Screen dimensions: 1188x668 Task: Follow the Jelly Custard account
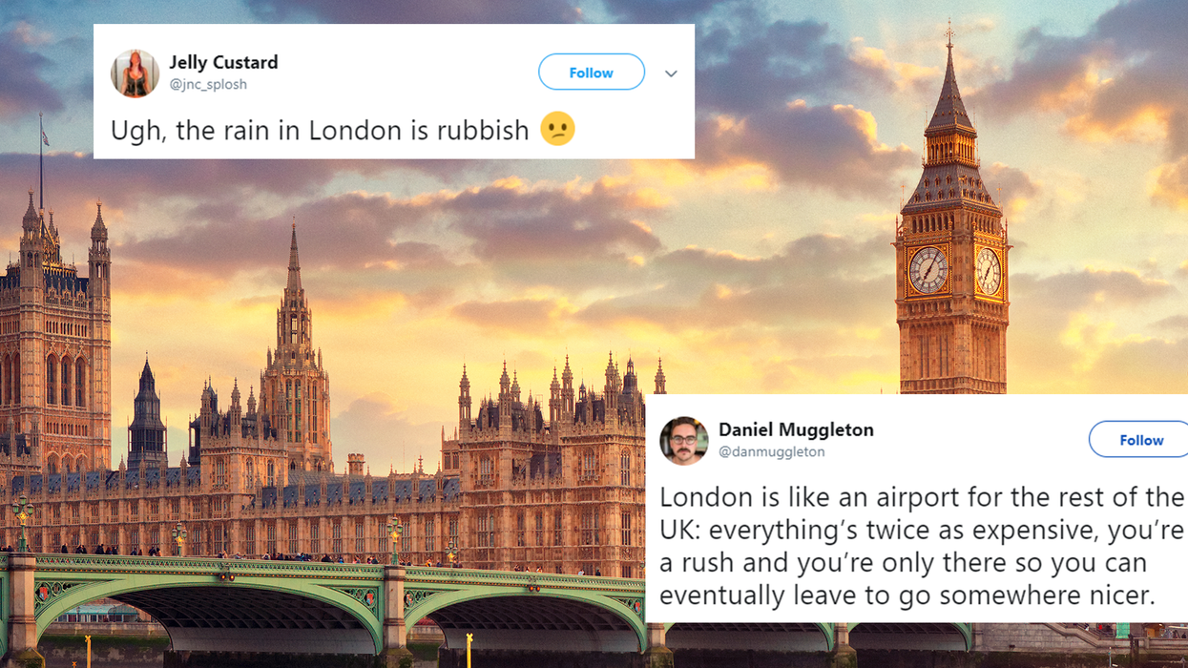point(591,73)
